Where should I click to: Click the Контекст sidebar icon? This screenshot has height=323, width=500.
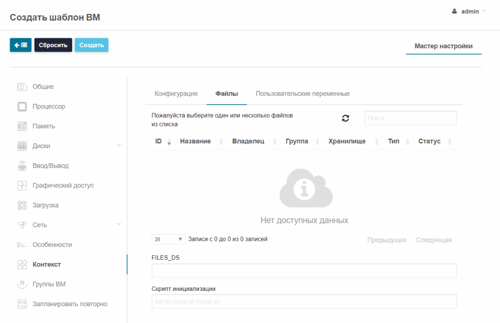pos(22,264)
